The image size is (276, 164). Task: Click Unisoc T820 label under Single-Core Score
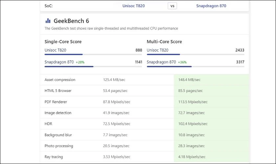tap(56, 50)
